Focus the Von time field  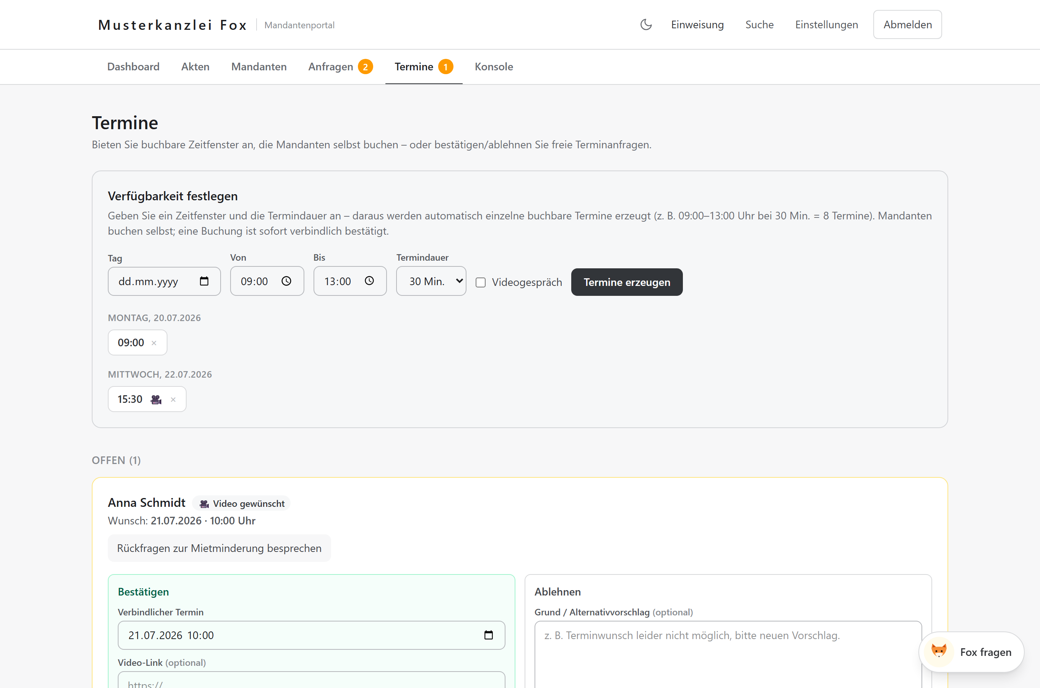267,281
